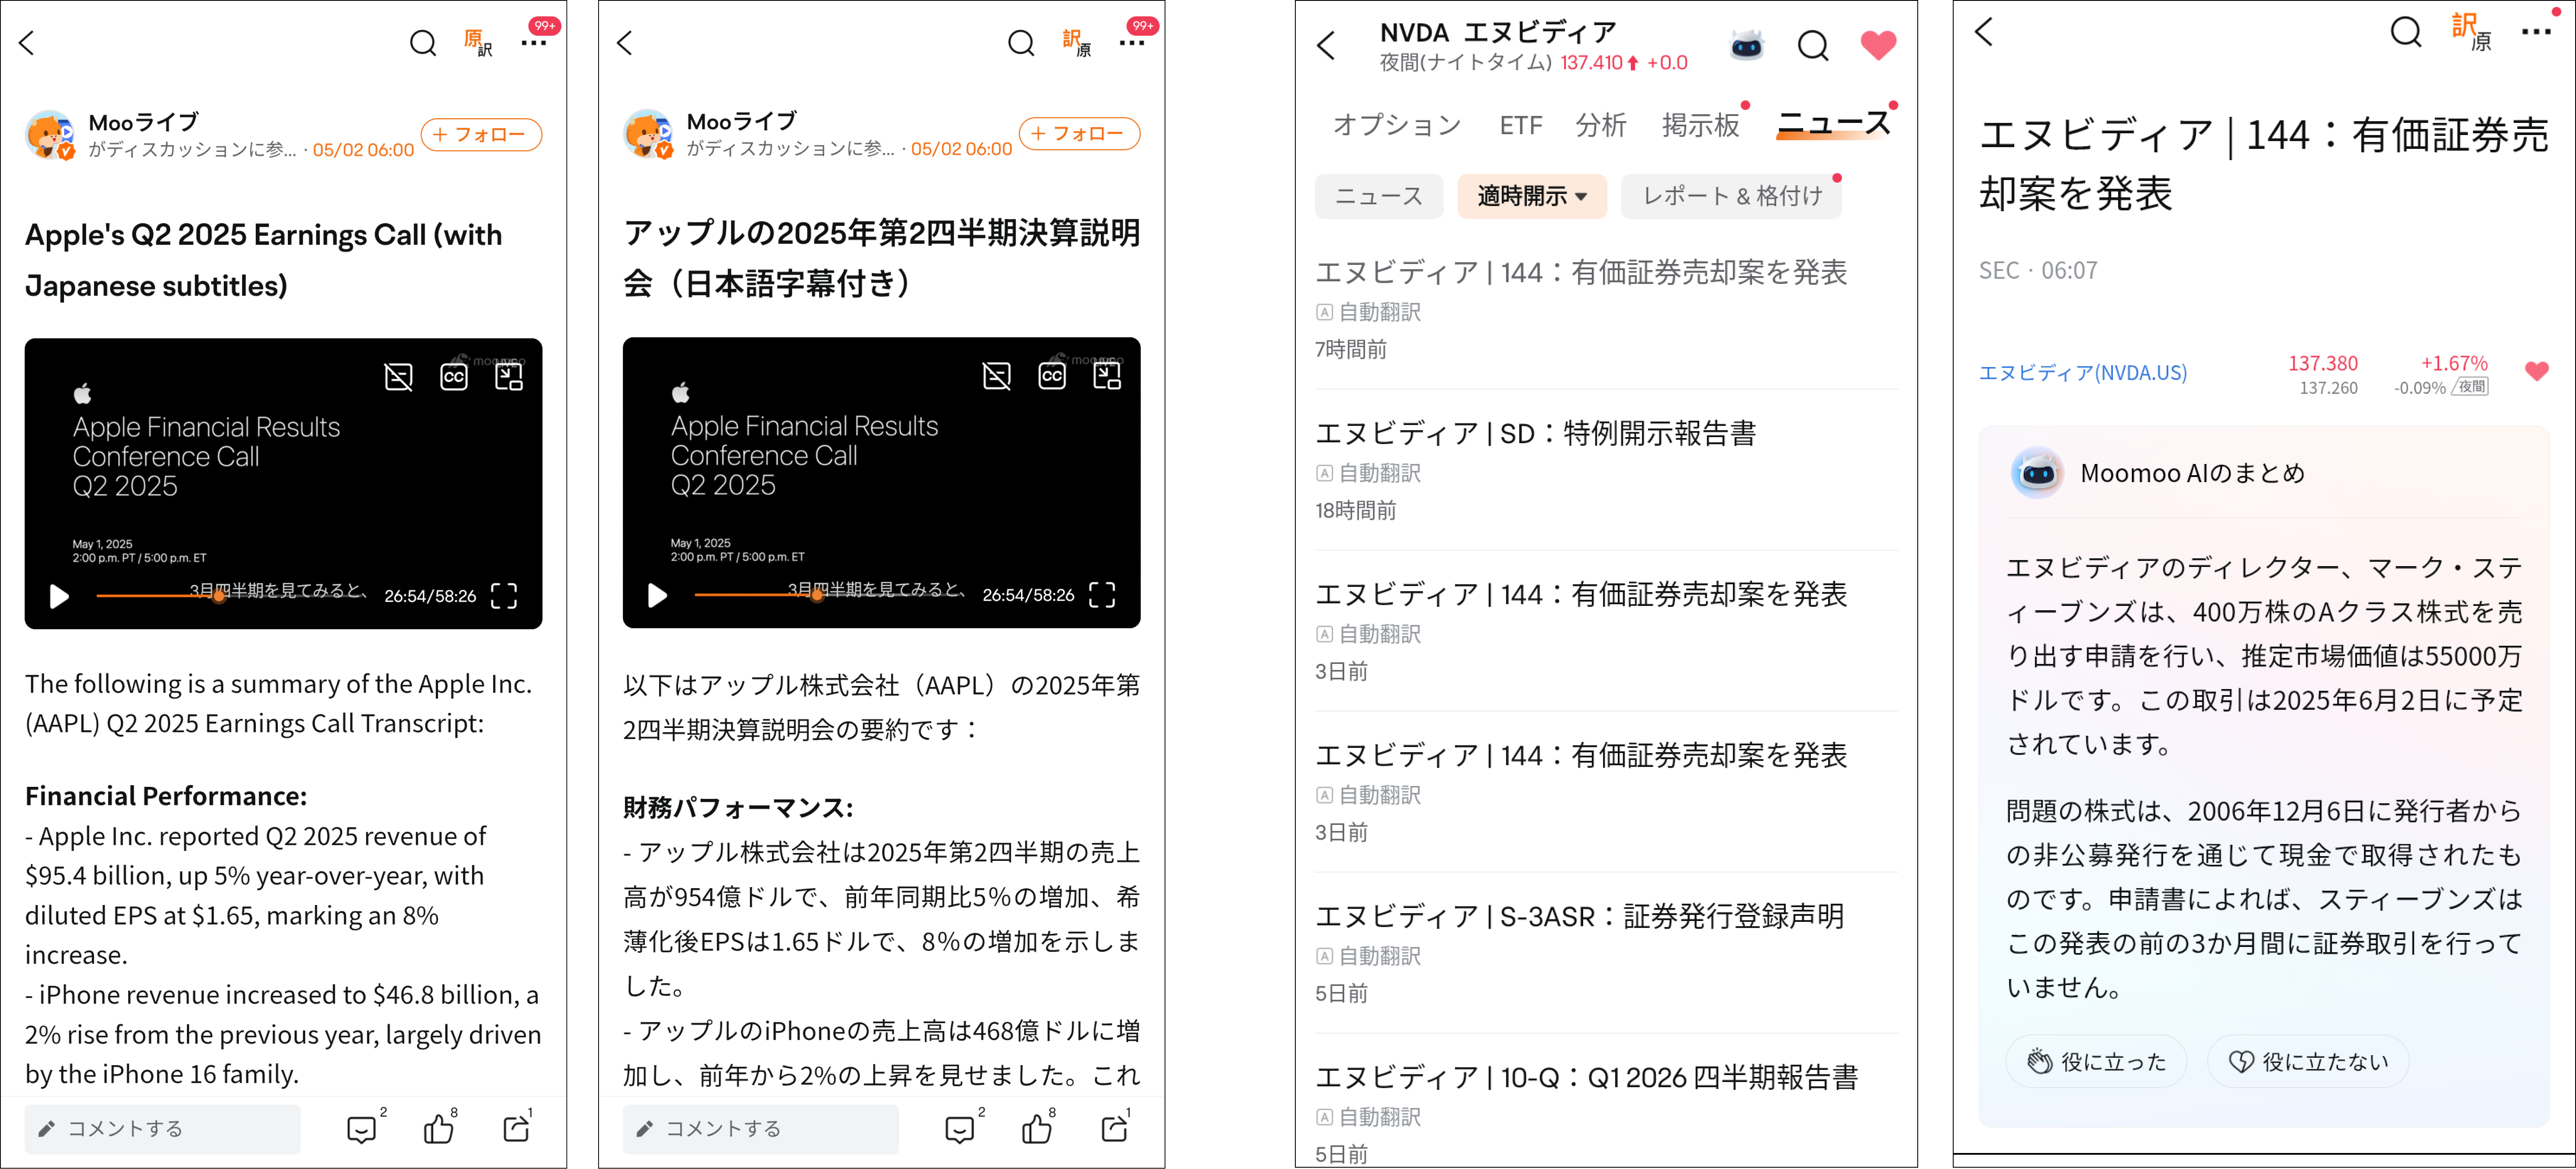Click the progress bar in the Japanese video player

(x=830, y=595)
